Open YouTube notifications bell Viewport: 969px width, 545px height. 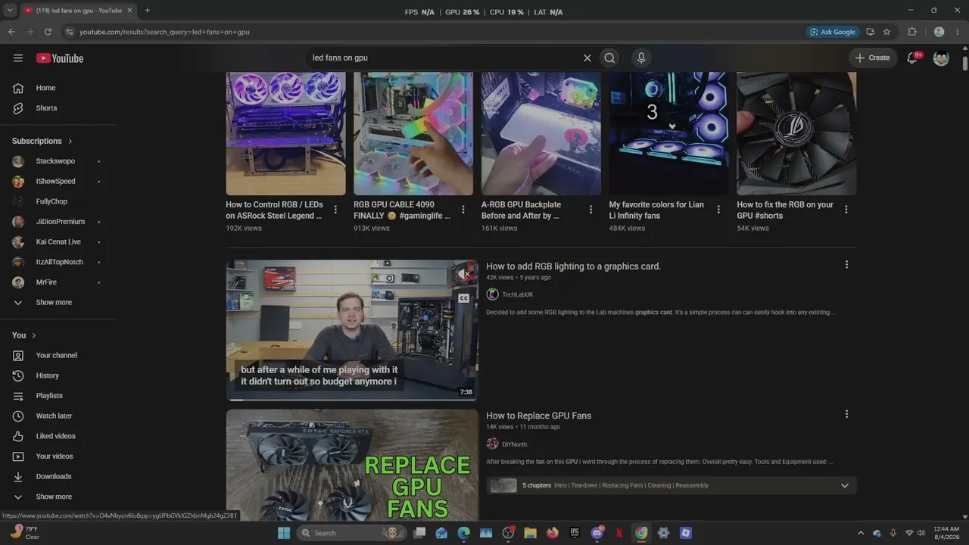[912, 58]
